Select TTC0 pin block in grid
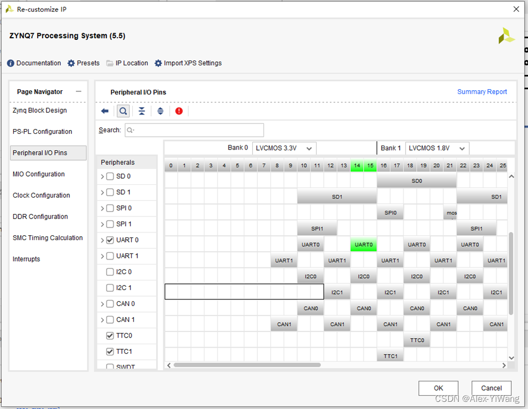Viewport: 528px width, 409px height. (x=417, y=340)
